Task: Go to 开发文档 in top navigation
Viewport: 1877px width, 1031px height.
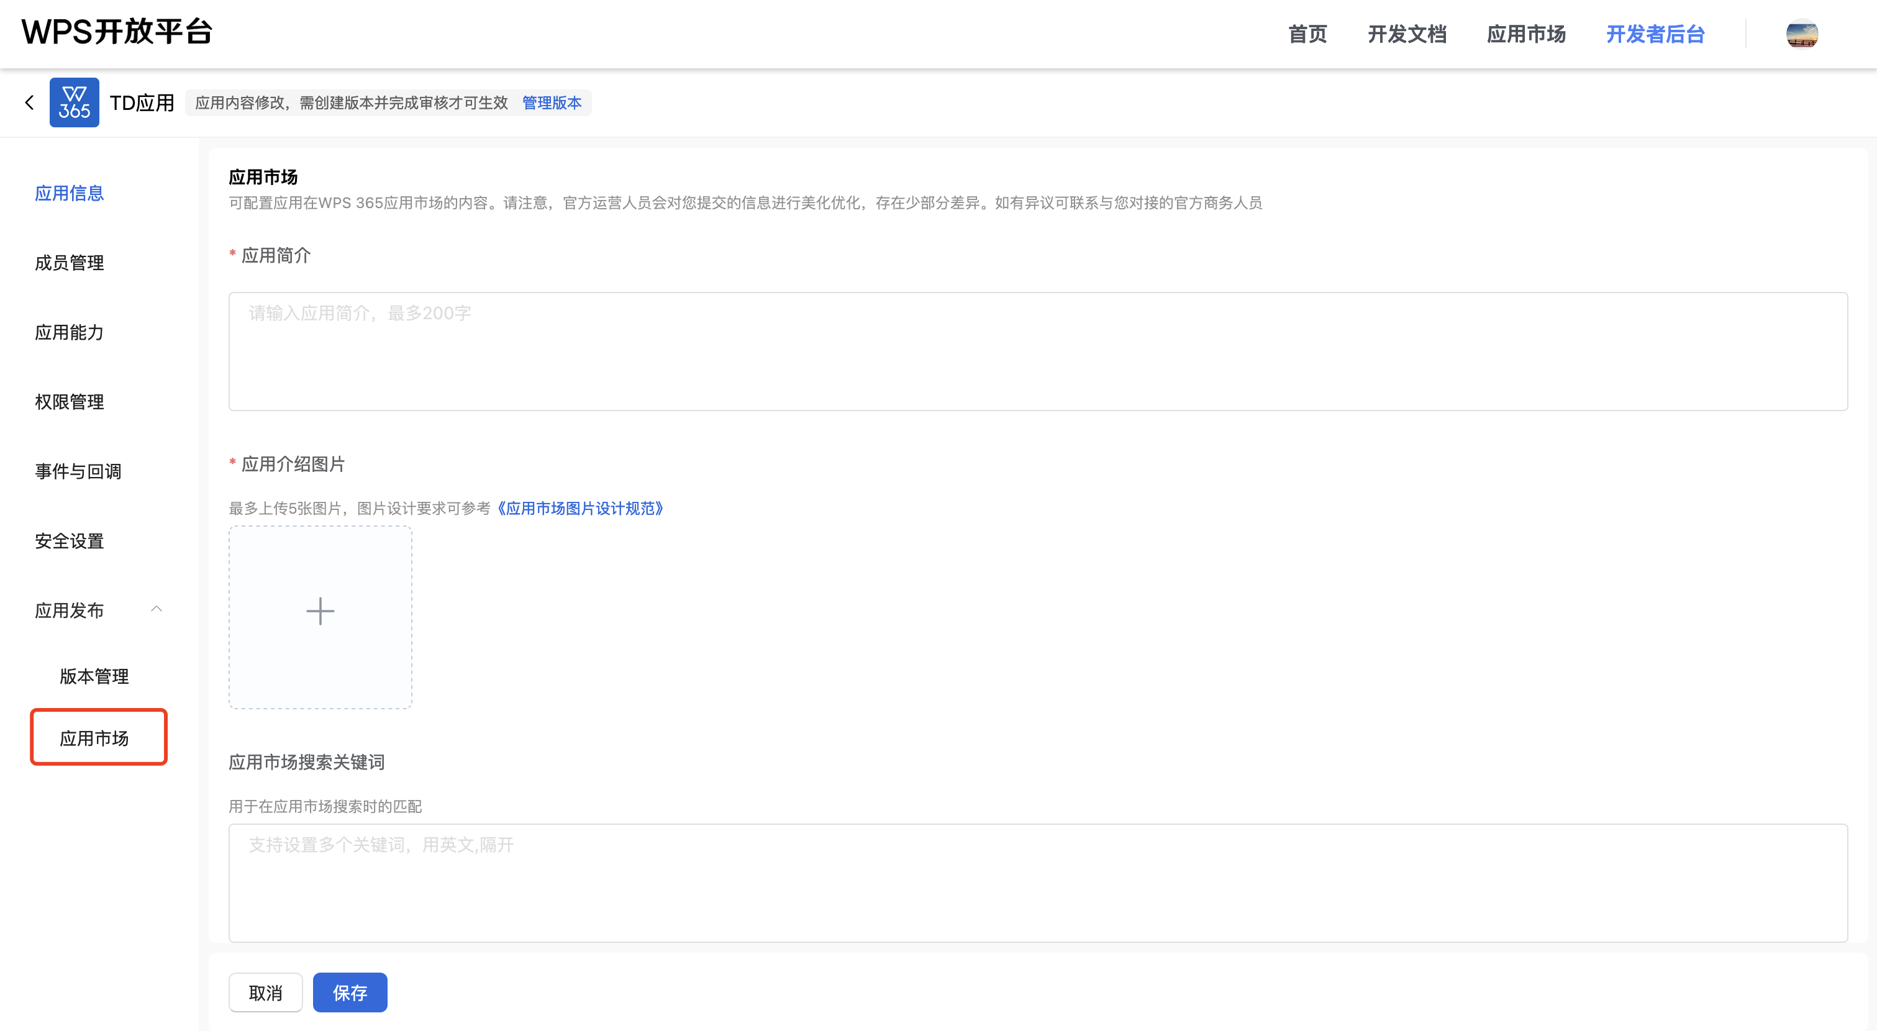Action: pyautogui.click(x=1406, y=34)
